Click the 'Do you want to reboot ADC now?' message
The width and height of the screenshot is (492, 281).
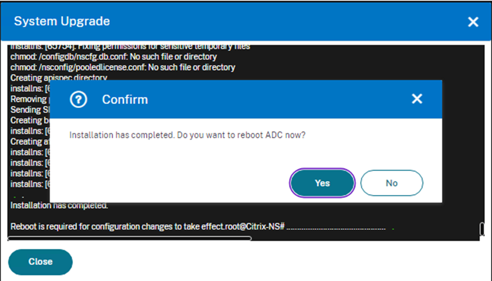coord(188,135)
